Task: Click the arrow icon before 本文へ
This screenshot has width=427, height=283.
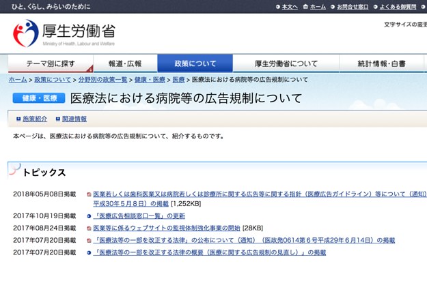Action: [278, 7]
